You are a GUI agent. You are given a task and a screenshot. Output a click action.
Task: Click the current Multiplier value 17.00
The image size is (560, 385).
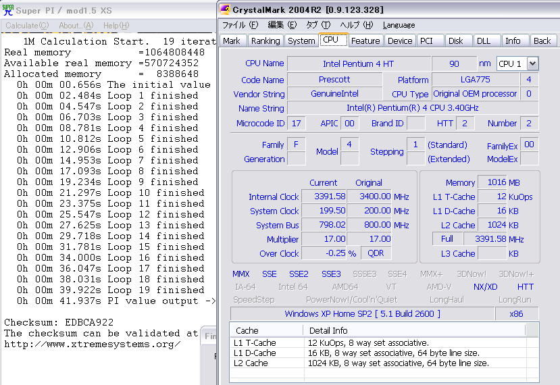(x=324, y=239)
